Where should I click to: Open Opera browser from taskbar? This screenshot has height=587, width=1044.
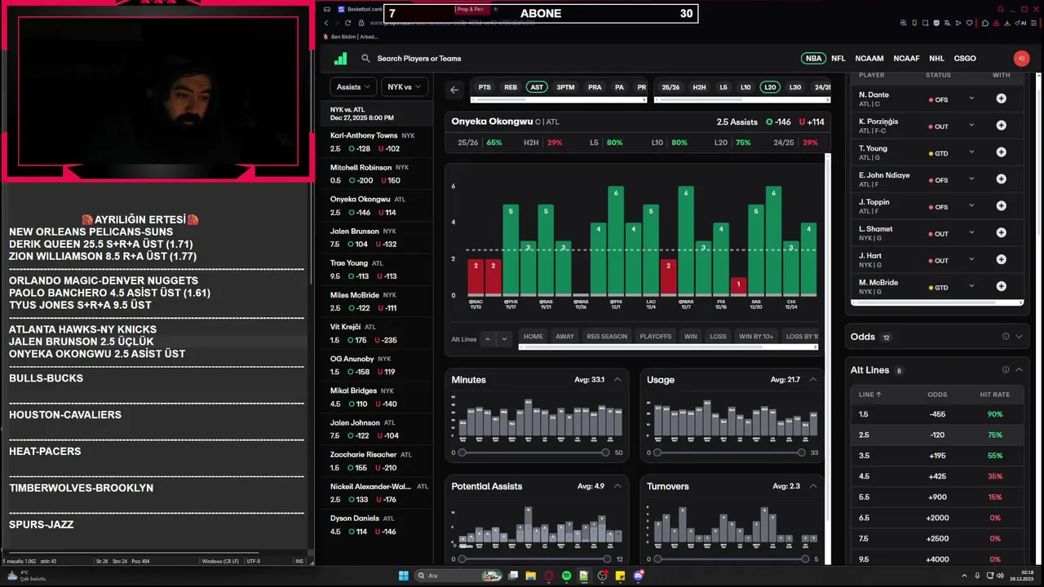(548, 576)
